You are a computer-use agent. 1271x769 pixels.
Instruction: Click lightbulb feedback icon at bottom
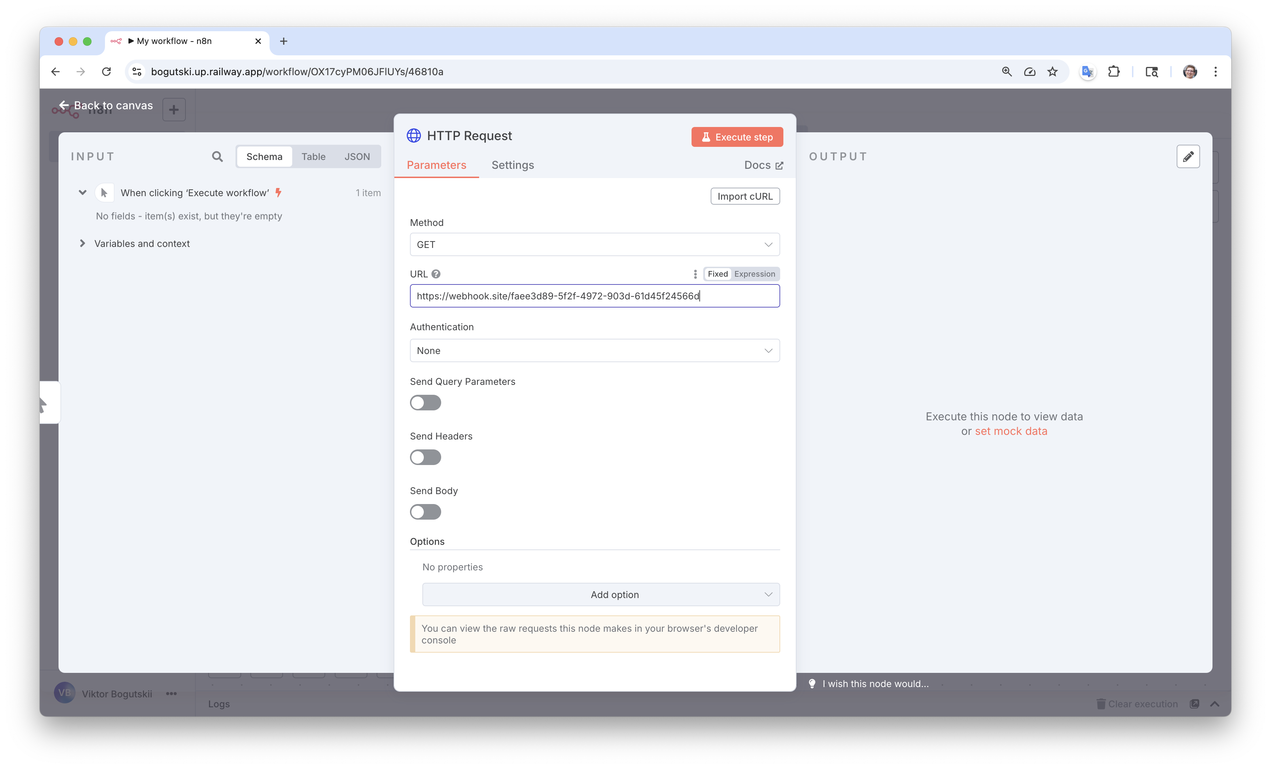coord(812,683)
